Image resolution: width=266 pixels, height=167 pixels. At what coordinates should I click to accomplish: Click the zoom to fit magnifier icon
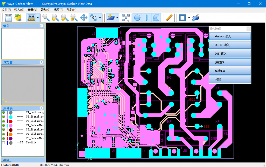click(x=74, y=18)
